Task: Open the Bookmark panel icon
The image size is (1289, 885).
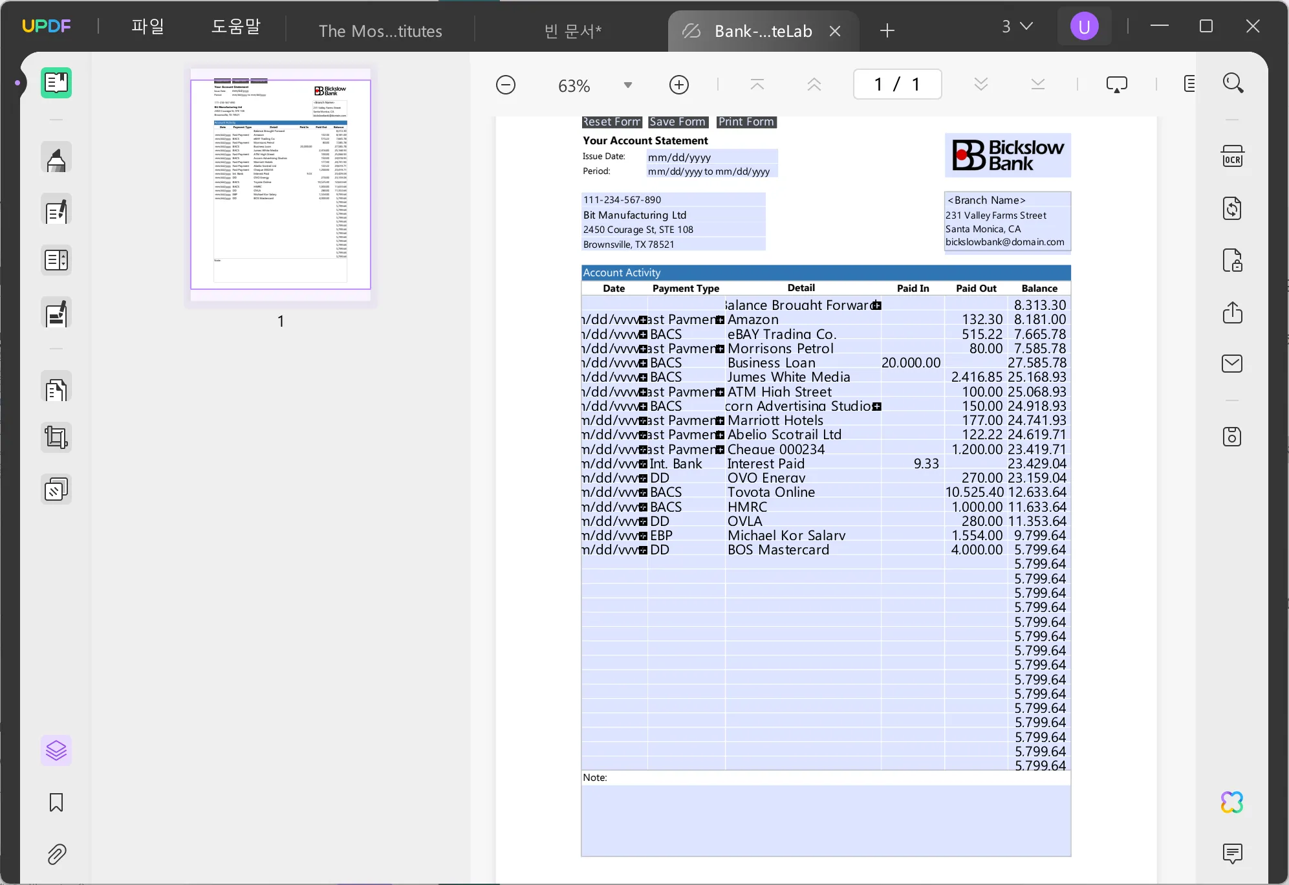Action: coord(55,802)
